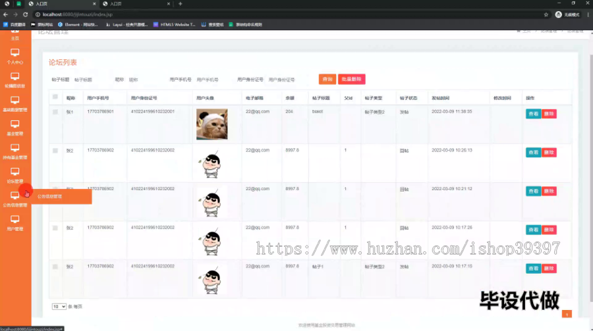Check the row checkbox for 张1

[x=55, y=112]
